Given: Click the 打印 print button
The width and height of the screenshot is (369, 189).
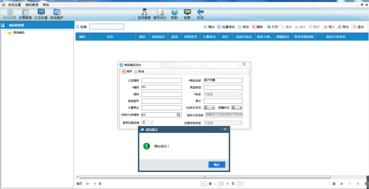Looking at the screenshot, I should 273,27.
